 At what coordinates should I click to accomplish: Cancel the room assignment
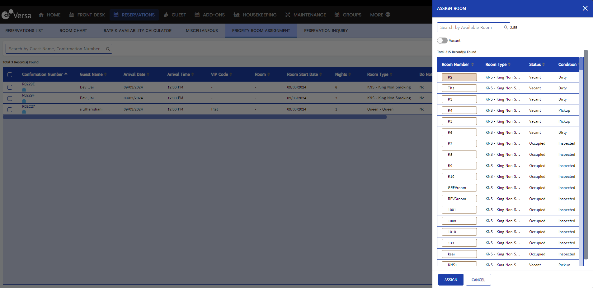pyautogui.click(x=478, y=279)
